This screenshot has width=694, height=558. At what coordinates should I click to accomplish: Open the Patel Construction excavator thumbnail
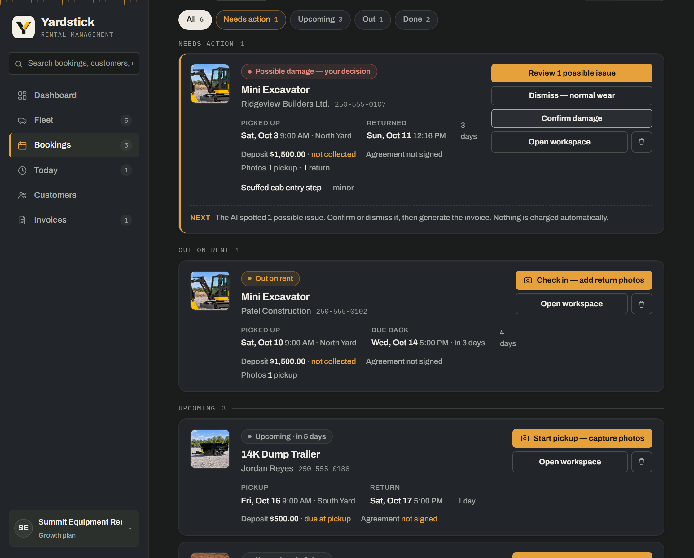pos(210,291)
